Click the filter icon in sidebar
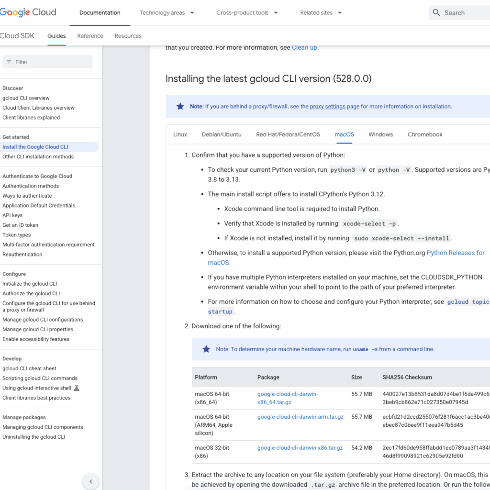 pyautogui.click(x=9, y=62)
